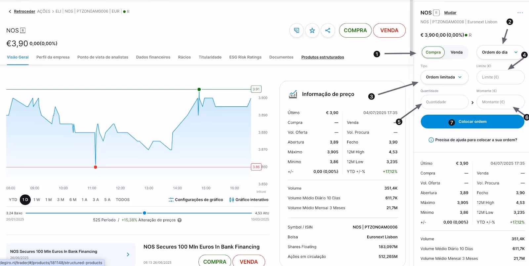Click the red low-price marker on the chart
Image resolution: width=529 pixels, height=266 pixels.
pyautogui.click(x=96, y=167)
